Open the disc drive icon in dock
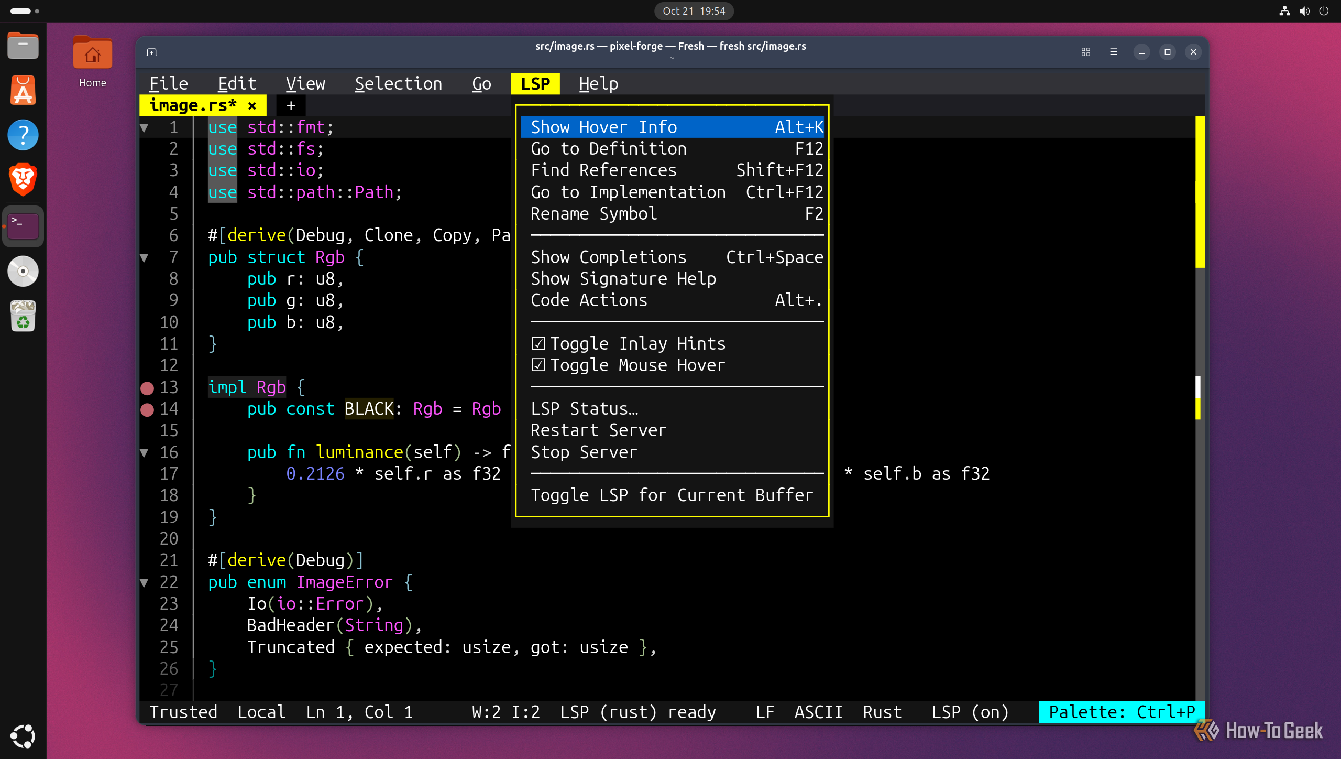Screen dimensions: 1341x759 tap(23, 271)
